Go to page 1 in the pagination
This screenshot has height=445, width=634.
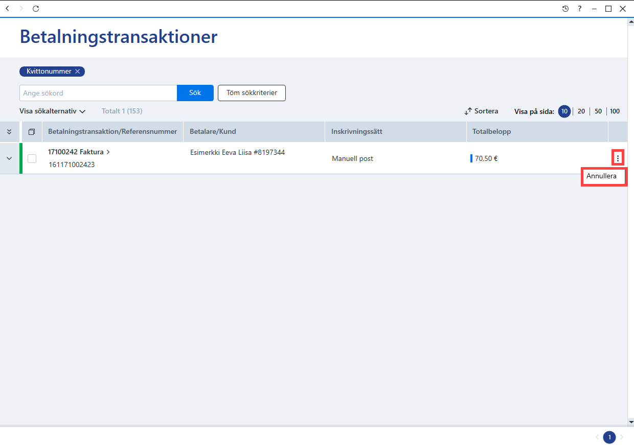609,437
